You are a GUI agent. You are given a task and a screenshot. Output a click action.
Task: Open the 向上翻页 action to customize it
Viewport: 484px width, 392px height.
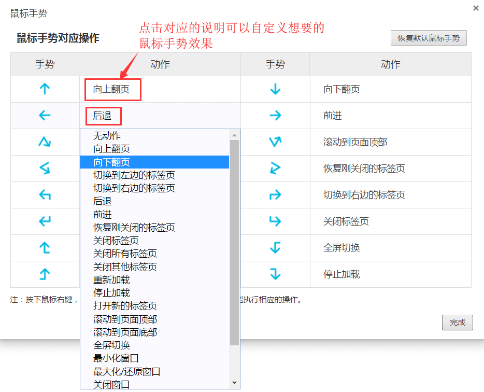pyautogui.click(x=112, y=89)
